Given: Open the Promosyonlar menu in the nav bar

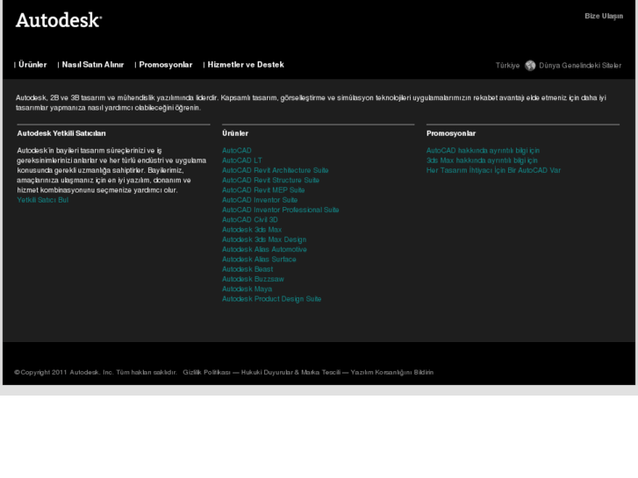Looking at the screenshot, I should coord(166,65).
